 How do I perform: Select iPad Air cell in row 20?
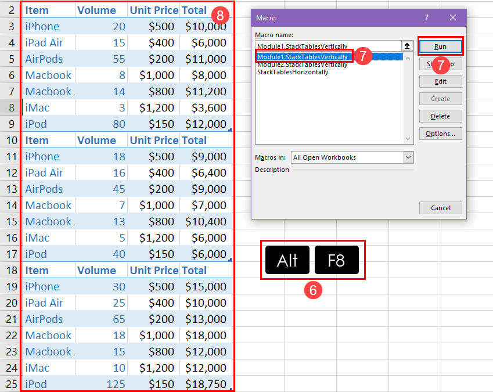coord(49,303)
